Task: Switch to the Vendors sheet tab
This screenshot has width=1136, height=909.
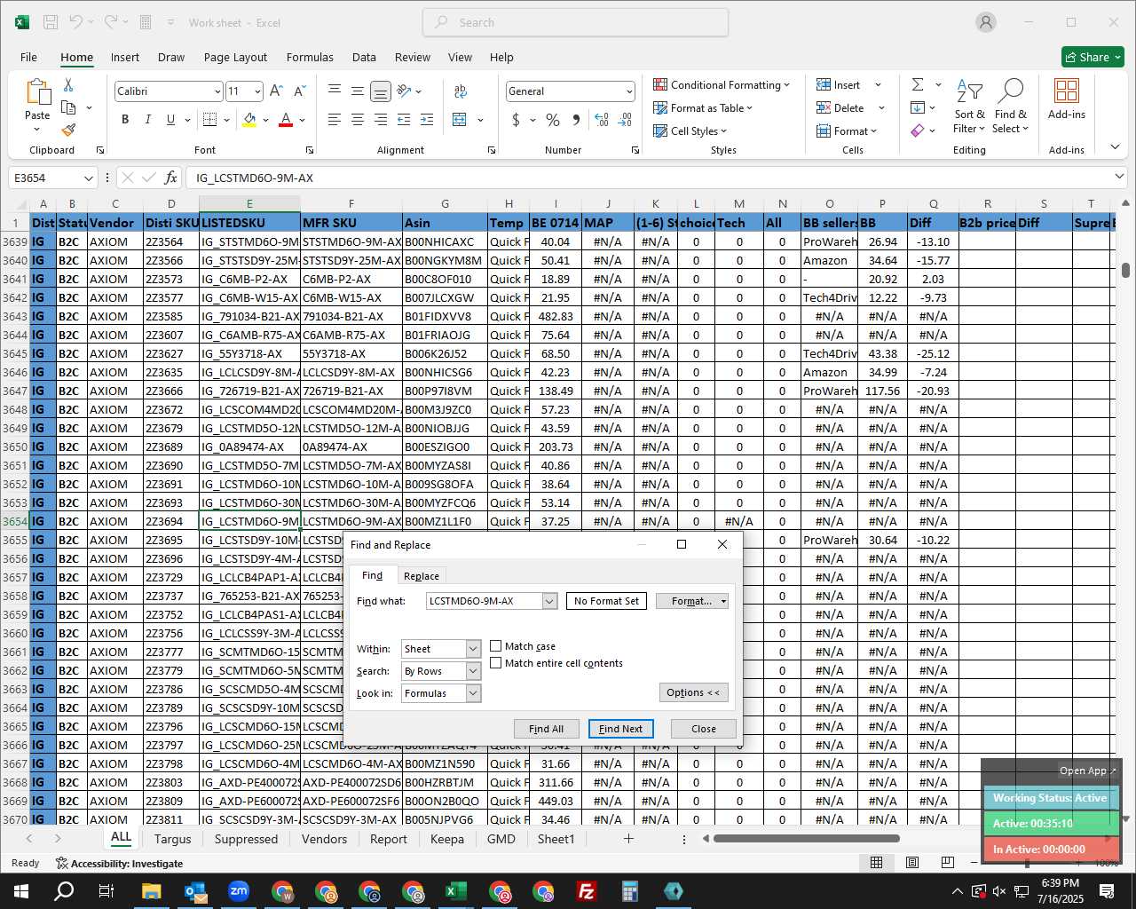Action: pos(324,839)
